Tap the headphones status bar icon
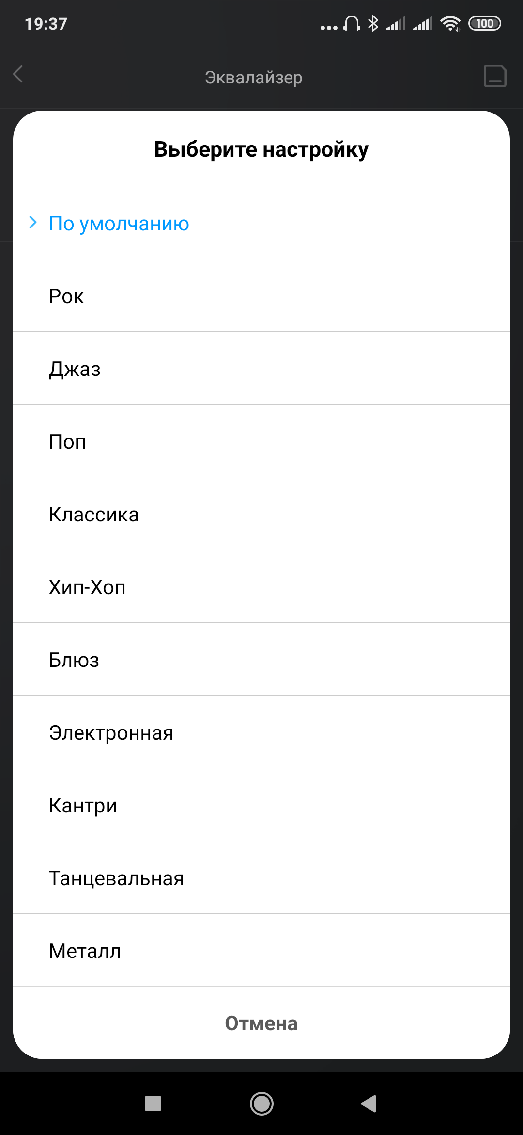The width and height of the screenshot is (523, 1135). [x=352, y=23]
